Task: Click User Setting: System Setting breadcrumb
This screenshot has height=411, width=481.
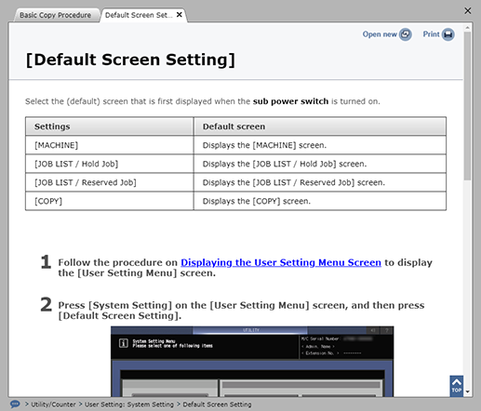Action: click(129, 404)
